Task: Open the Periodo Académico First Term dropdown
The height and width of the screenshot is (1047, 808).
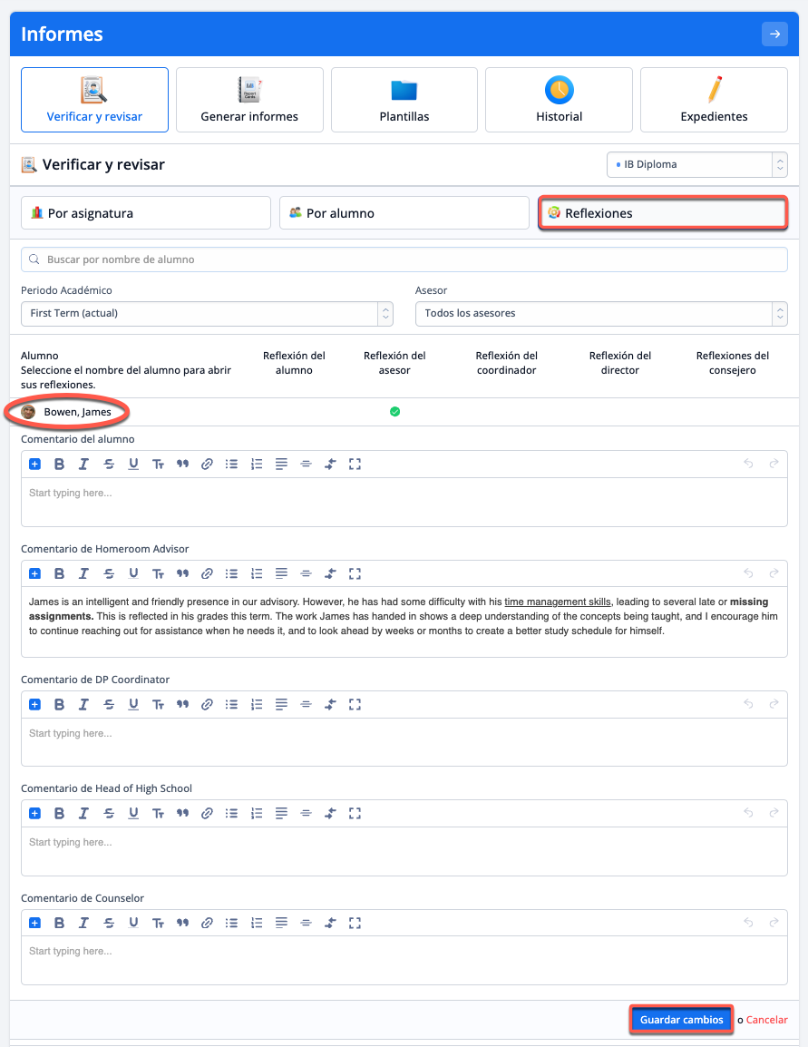Action: 207,313
